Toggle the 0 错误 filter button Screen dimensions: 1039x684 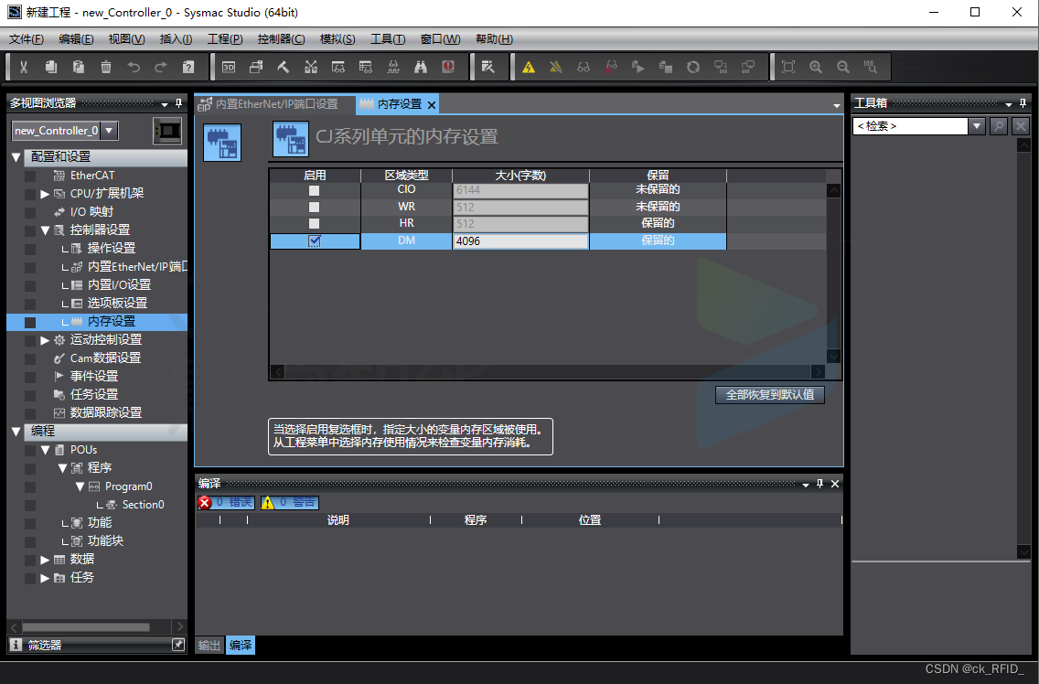[226, 502]
